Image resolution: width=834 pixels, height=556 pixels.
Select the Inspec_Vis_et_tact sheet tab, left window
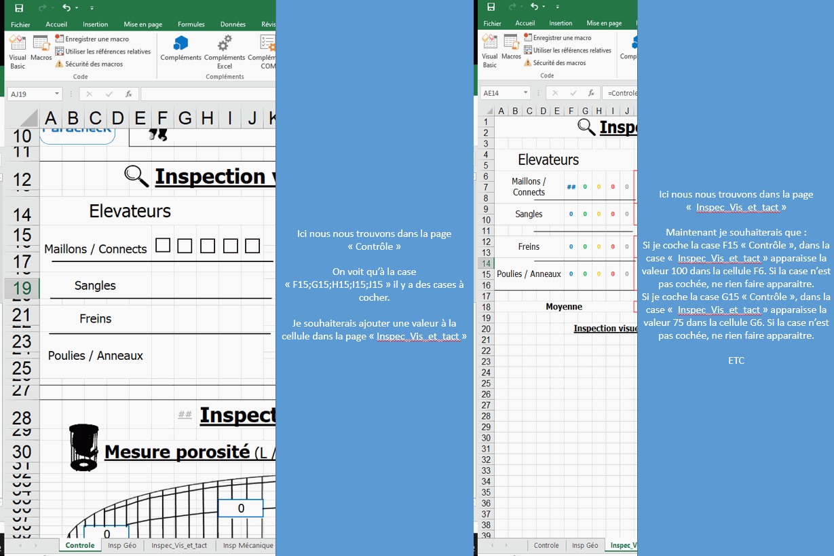tap(179, 545)
